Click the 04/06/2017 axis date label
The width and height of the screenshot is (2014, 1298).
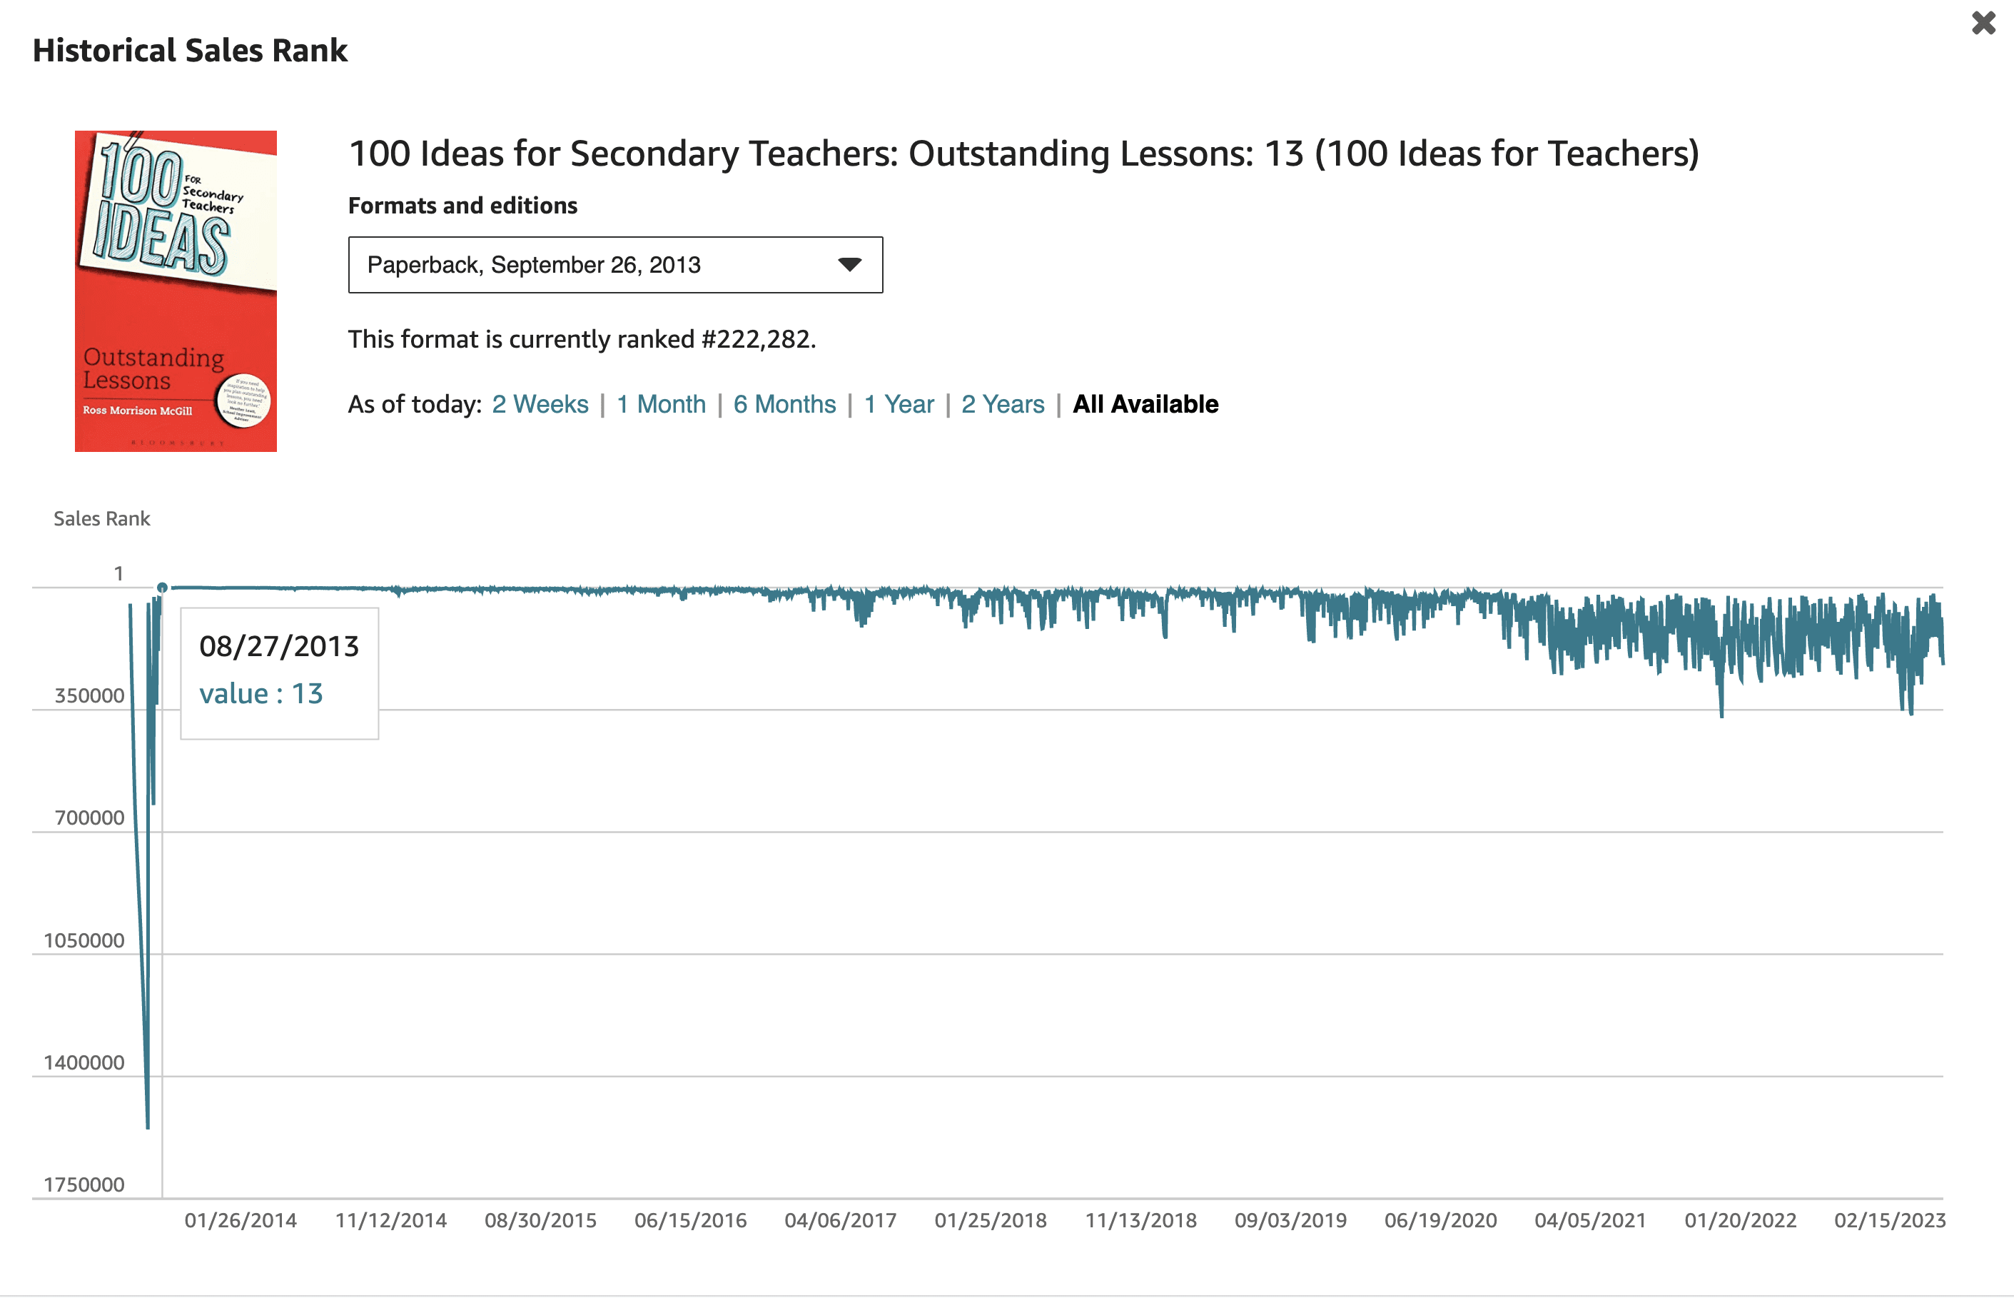[x=840, y=1219]
